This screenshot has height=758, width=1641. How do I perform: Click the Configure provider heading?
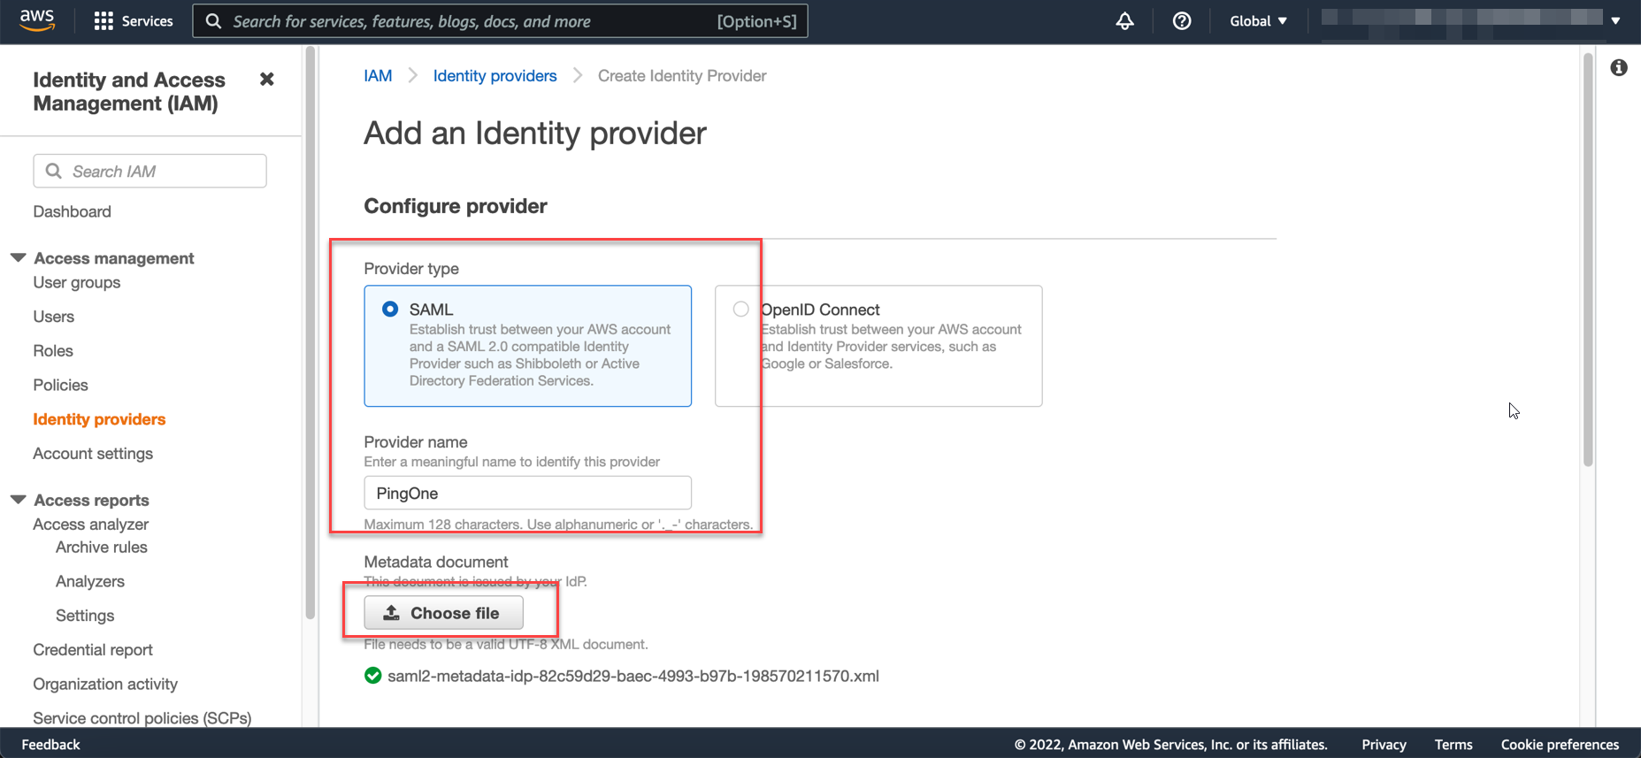[x=456, y=206]
